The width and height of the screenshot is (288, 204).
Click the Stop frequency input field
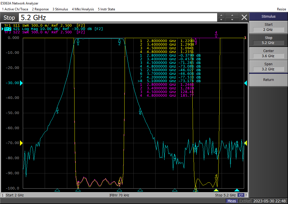tap(118, 18)
